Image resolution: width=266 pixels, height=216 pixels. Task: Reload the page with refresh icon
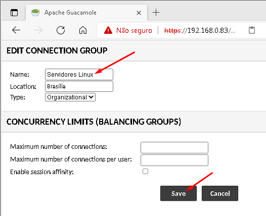pyautogui.click(x=61, y=30)
